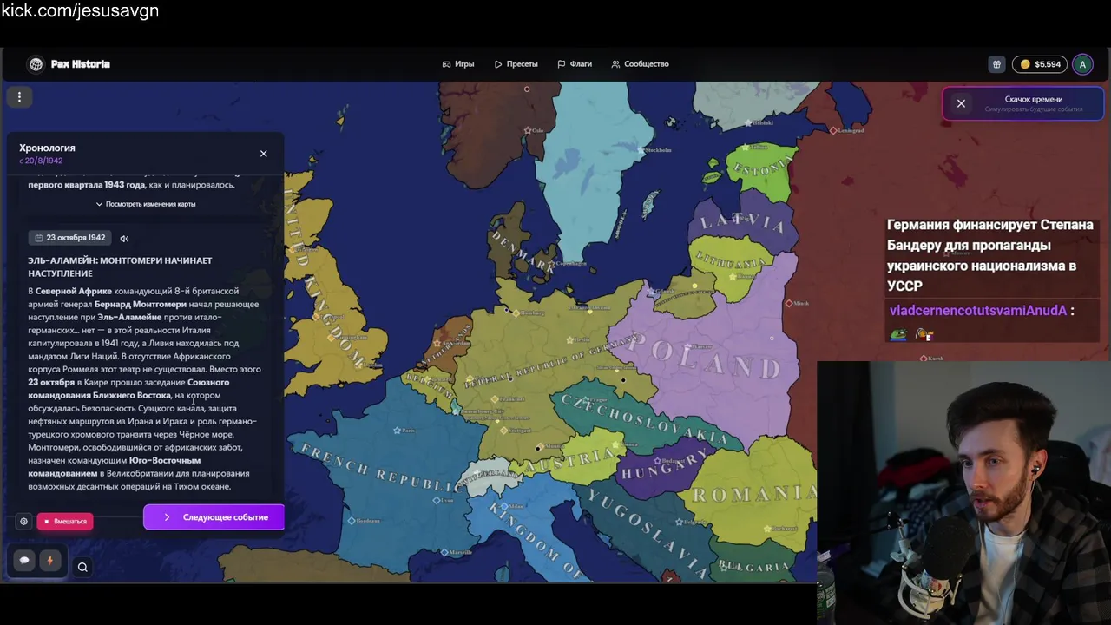1111x625 pixels.
Task: Expand Посмотреть изменения карты
Action: pyautogui.click(x=146, y=204)
